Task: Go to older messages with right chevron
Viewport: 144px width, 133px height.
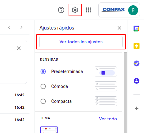Action: point(21,27)
